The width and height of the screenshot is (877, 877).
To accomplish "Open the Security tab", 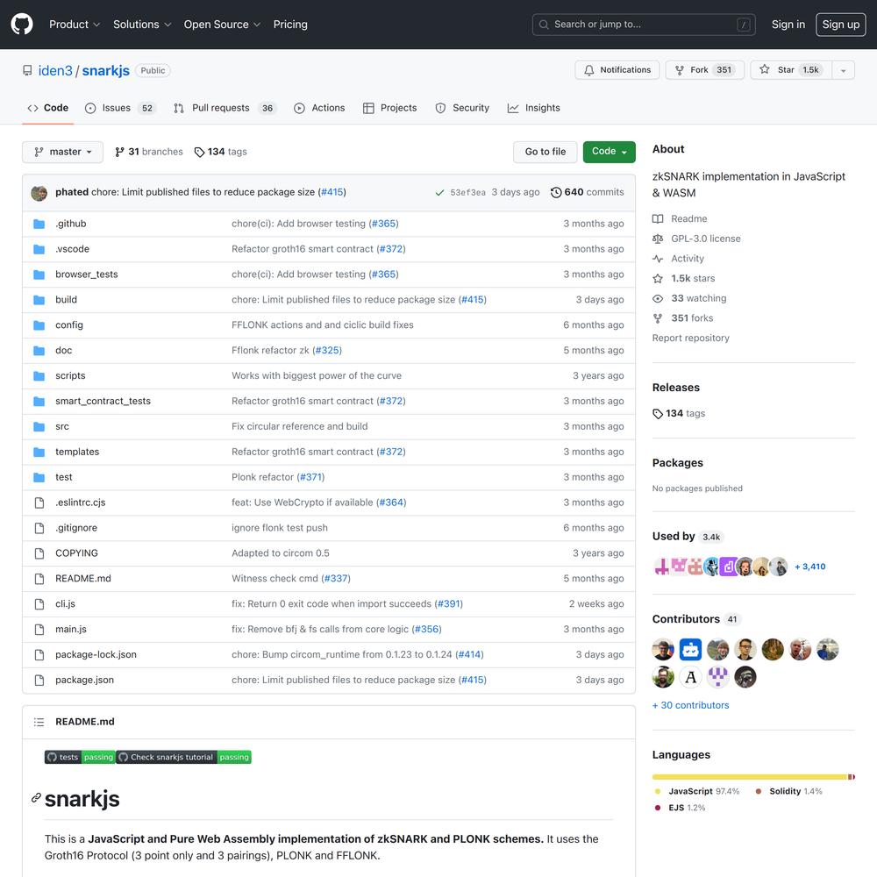I will [462, 108].
